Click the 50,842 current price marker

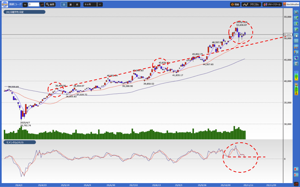pos(288,35)
